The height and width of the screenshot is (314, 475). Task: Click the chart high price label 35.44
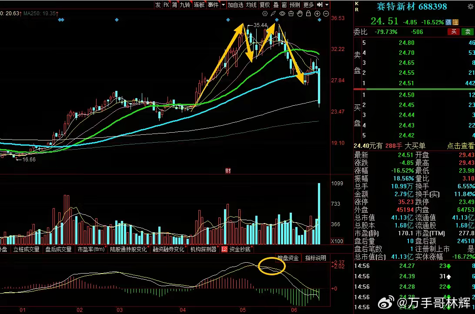261,25
